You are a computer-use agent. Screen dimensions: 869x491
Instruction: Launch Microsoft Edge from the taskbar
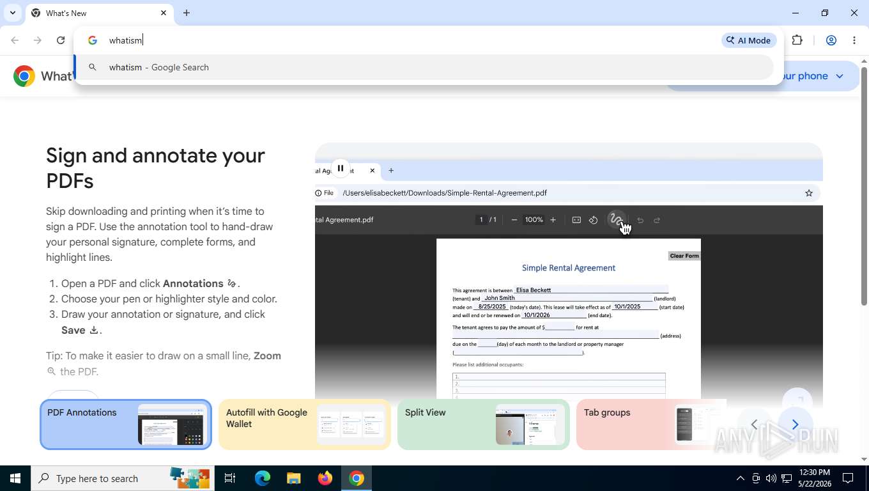(x=263, y=478)
